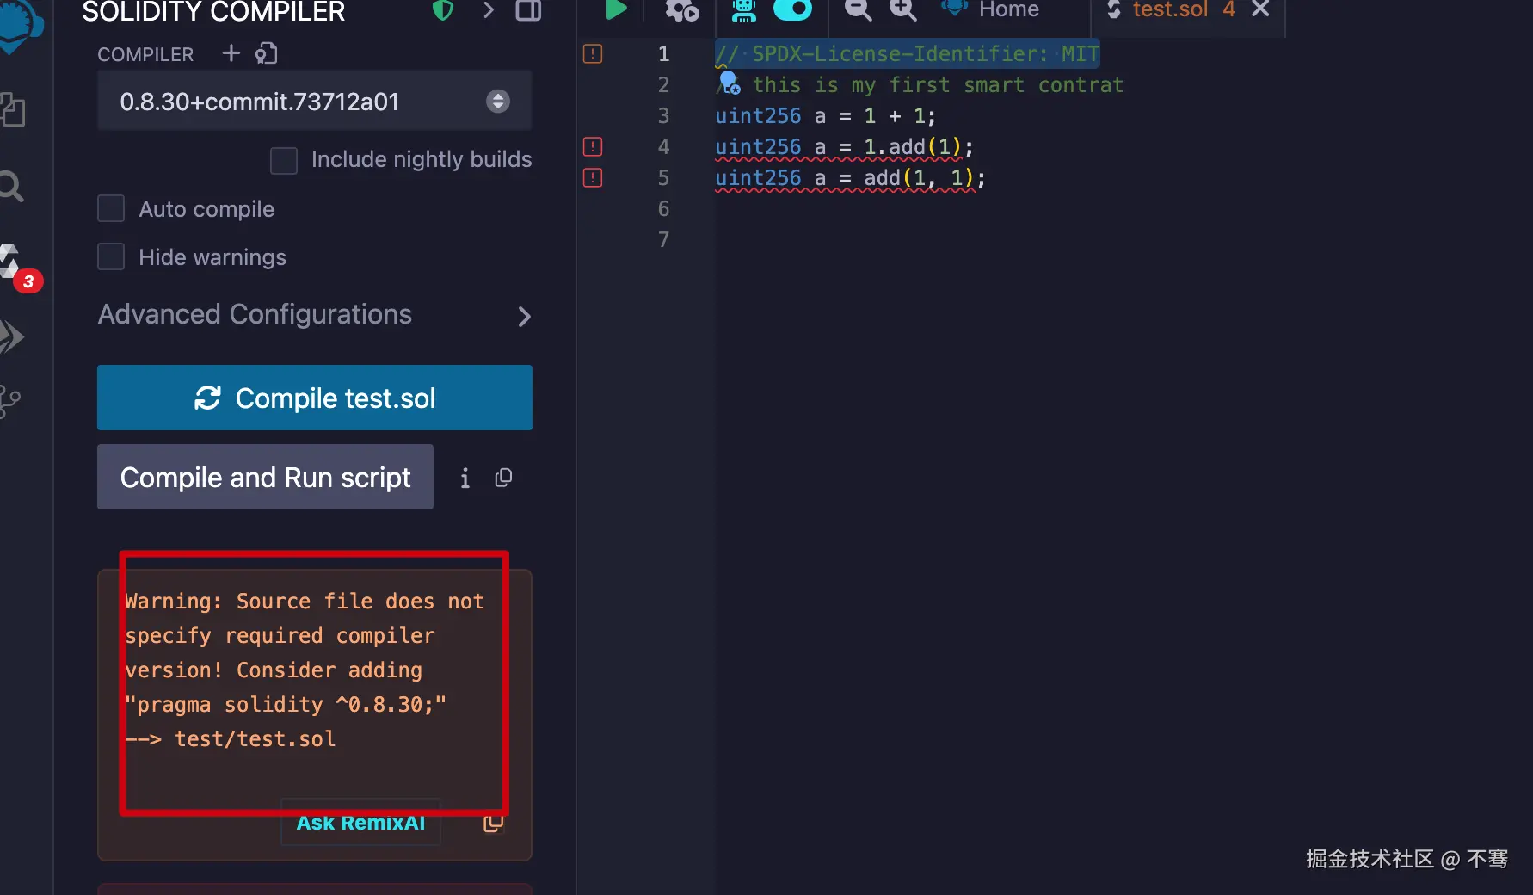
Task: Click the panel layout toggle icon
Action: pos(528,10)
